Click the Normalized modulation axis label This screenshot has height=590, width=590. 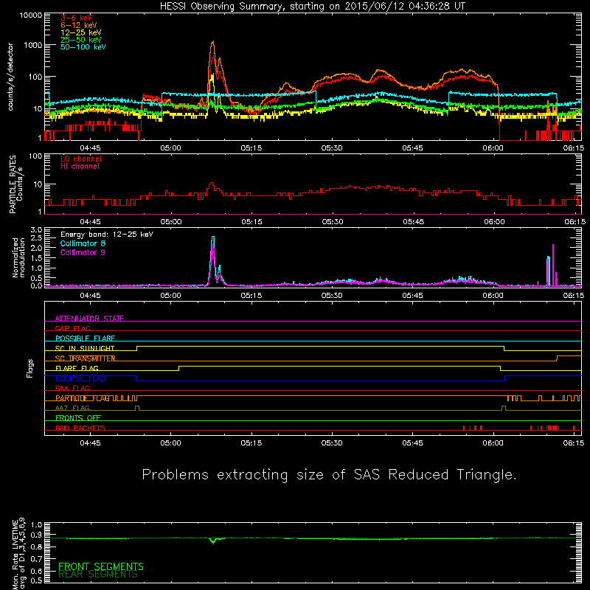18,257
